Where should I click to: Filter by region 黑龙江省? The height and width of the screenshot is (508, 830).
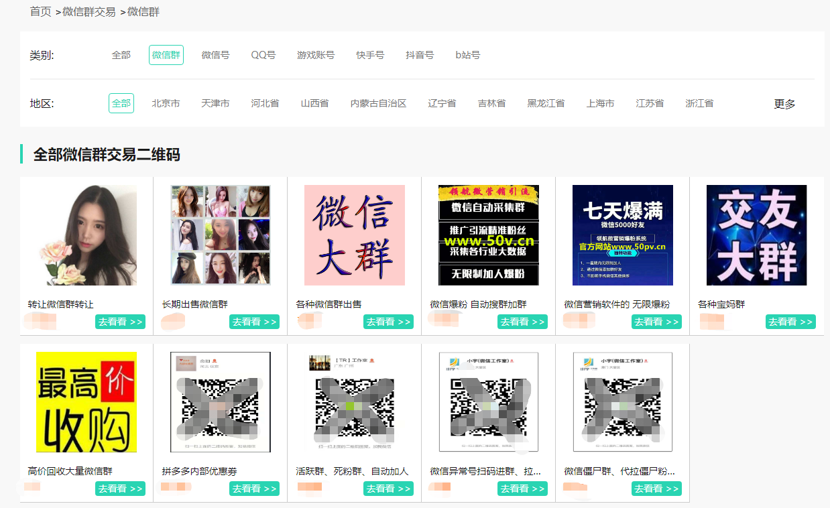point(546,103)
